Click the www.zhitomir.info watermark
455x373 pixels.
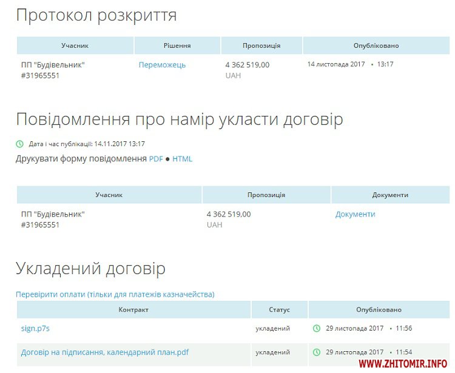point(402,364)
